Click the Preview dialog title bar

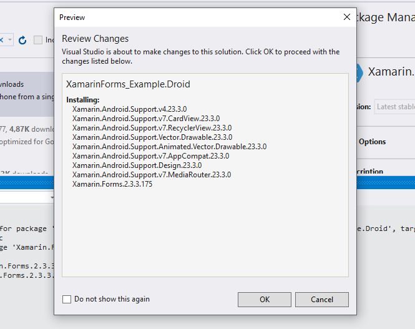pyautogui.click(x=198, y=17)
